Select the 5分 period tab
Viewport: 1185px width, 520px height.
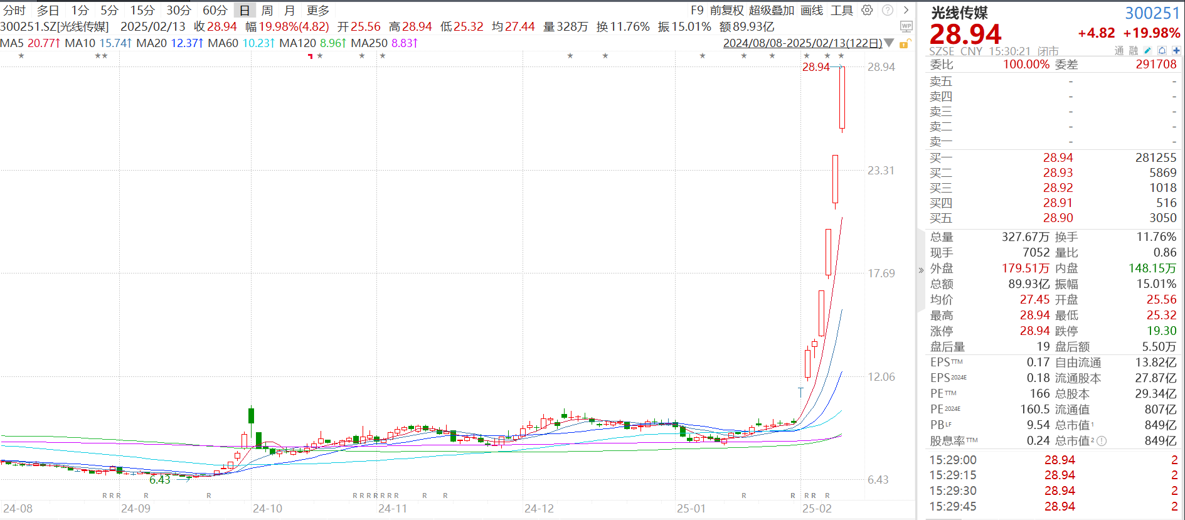(109, 11)
